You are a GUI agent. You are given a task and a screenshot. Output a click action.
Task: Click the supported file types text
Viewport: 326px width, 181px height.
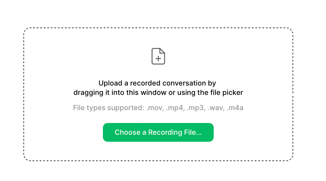[x=158, y=108]
